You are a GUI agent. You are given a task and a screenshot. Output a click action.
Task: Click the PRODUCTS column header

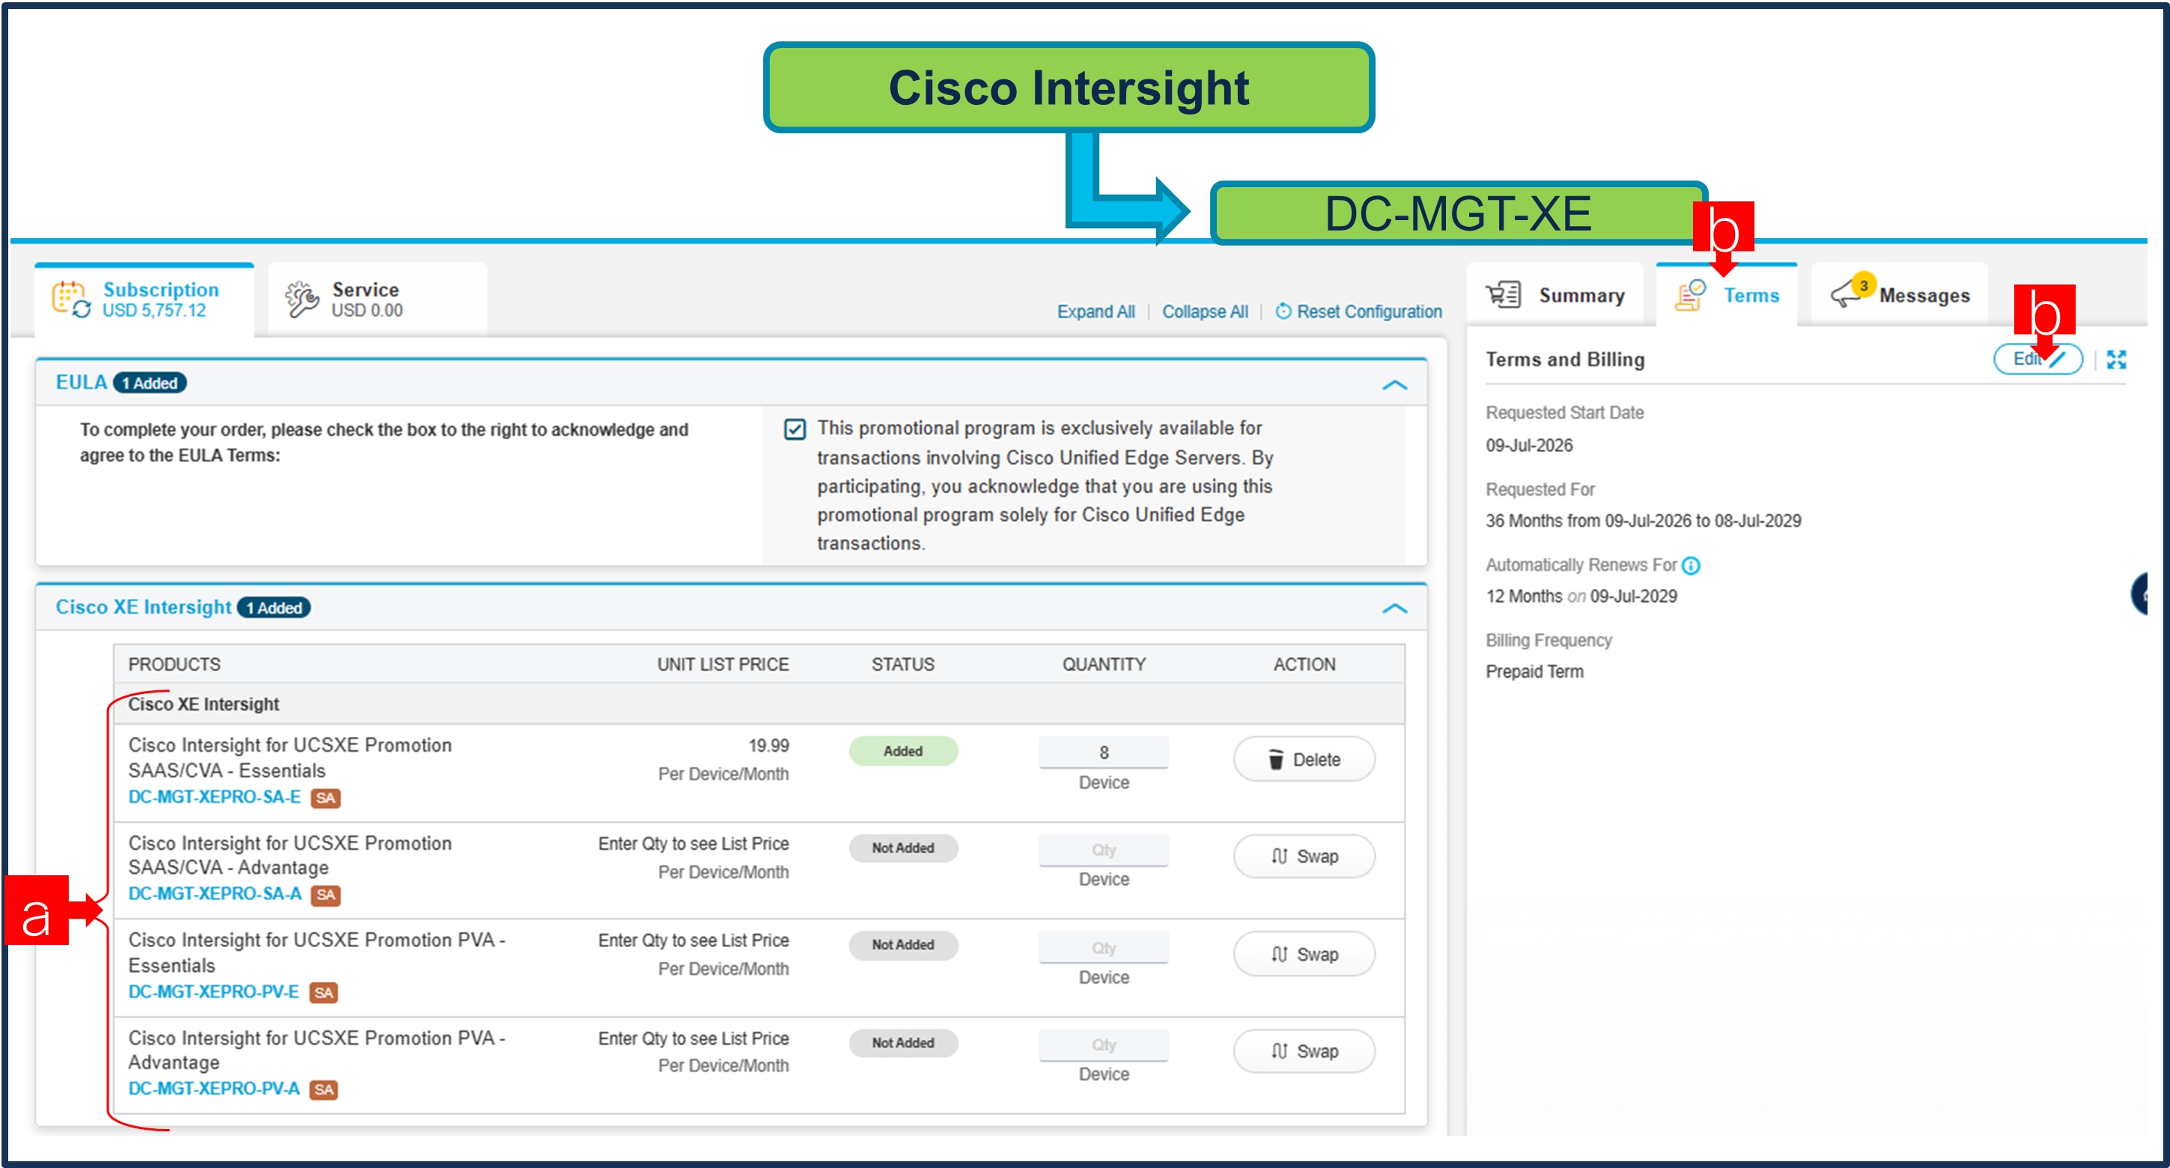[x=174, y=664]
